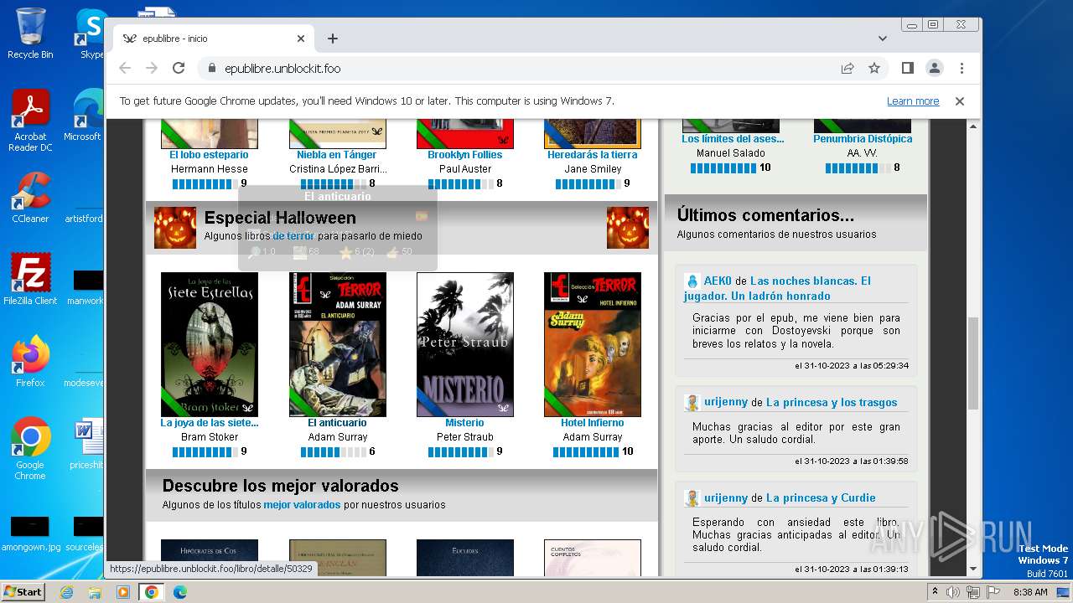1073x603 pixels.
Task: Launch Internet Explorer from taskbar
Action: (67, 592)
